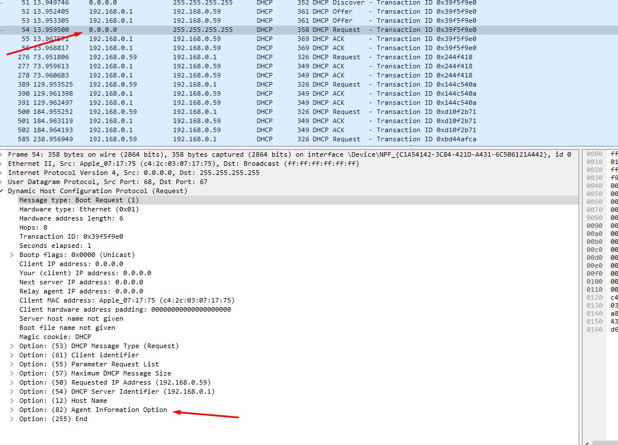Select packet 391 DHCP ACK row

point(309,103)
